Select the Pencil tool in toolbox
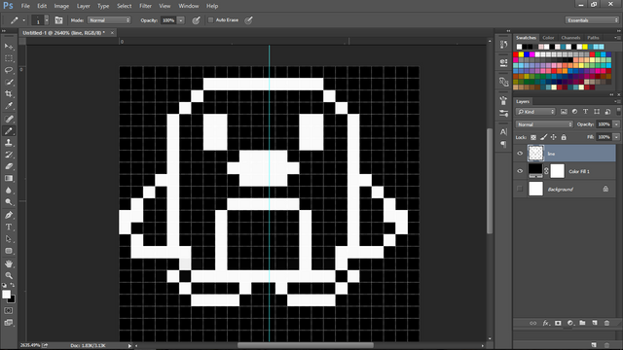 tap(9, 130)
